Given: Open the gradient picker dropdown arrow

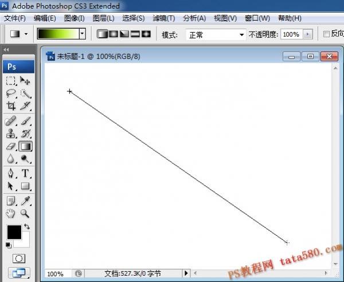Looking at the screenshot, I should [x=83, y=34].
